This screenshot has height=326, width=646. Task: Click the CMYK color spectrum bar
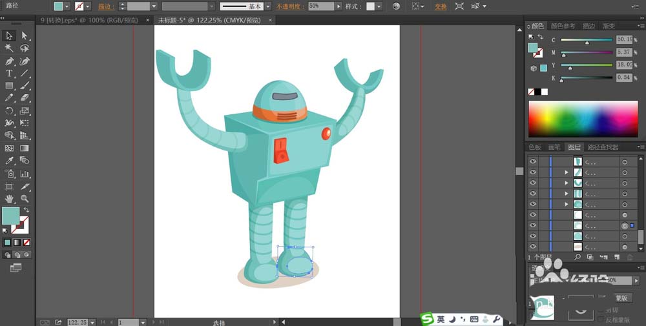[583, 119]
